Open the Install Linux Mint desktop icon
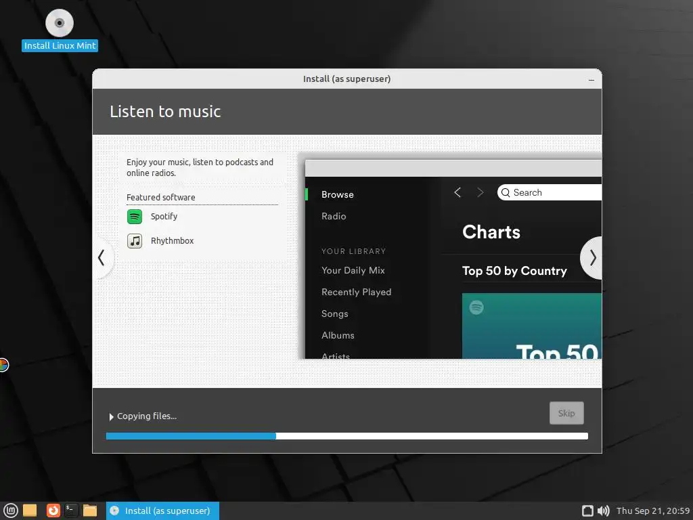 (60, 30)
